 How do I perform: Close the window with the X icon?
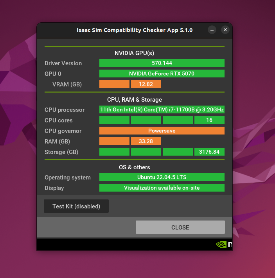tap(225, 30)
